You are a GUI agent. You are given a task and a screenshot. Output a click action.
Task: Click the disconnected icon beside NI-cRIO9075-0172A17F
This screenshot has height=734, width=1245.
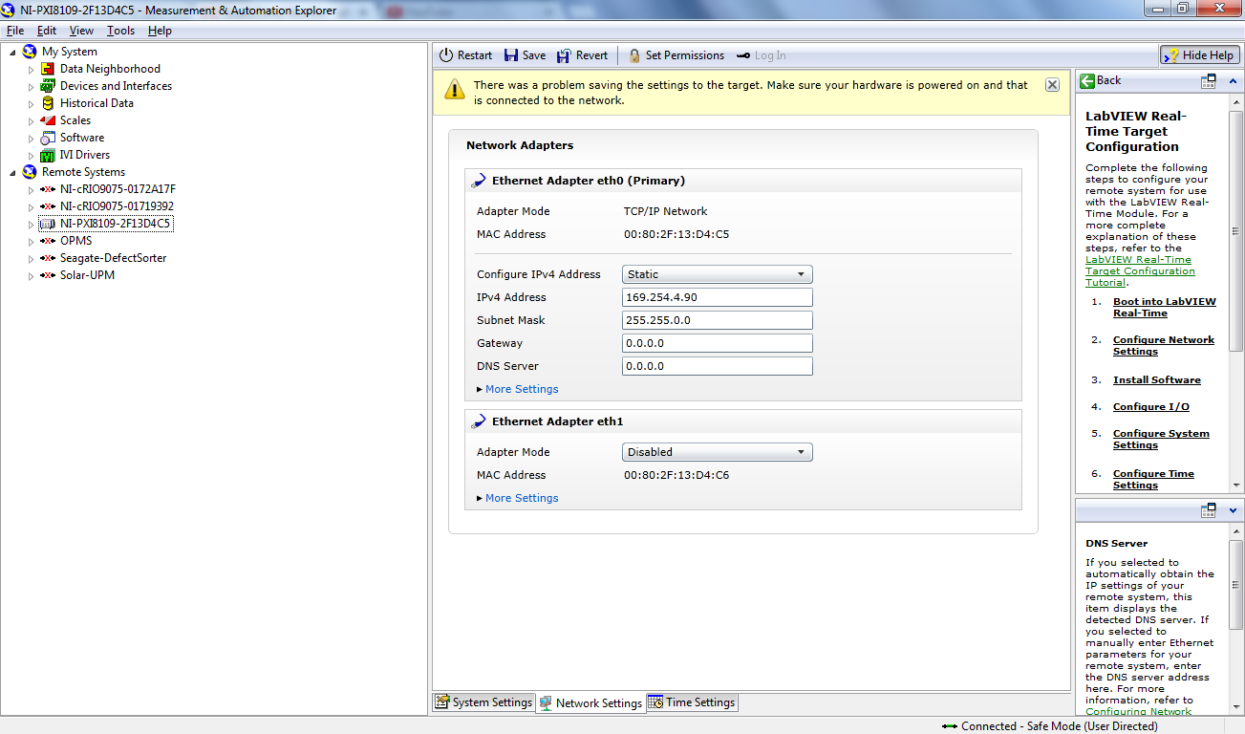point(48,189)
